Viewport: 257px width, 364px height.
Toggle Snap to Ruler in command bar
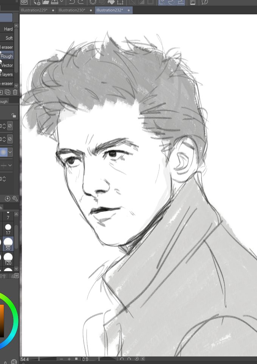tap(163, 2)
